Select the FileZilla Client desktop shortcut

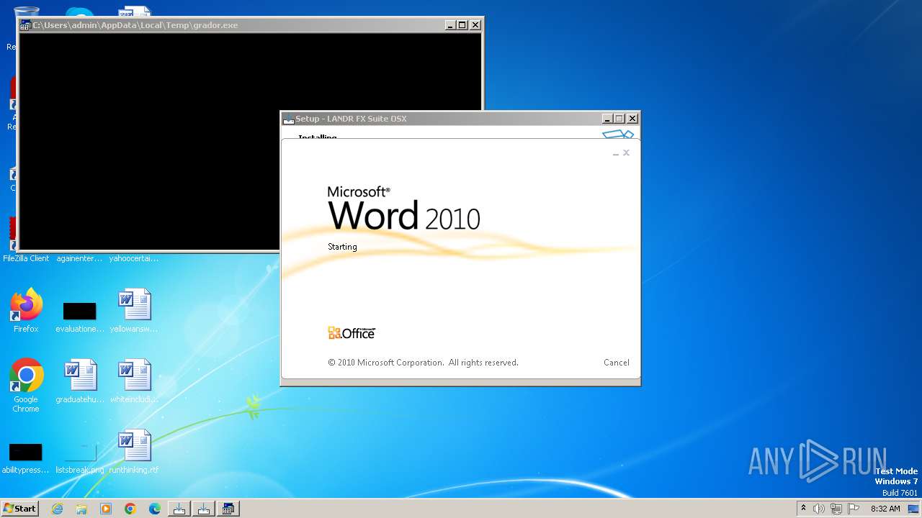click(x=26, y=258)
